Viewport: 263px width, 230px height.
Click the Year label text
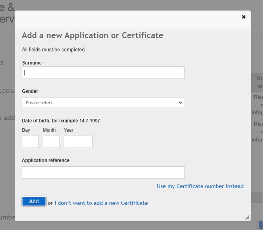point(68,130)
